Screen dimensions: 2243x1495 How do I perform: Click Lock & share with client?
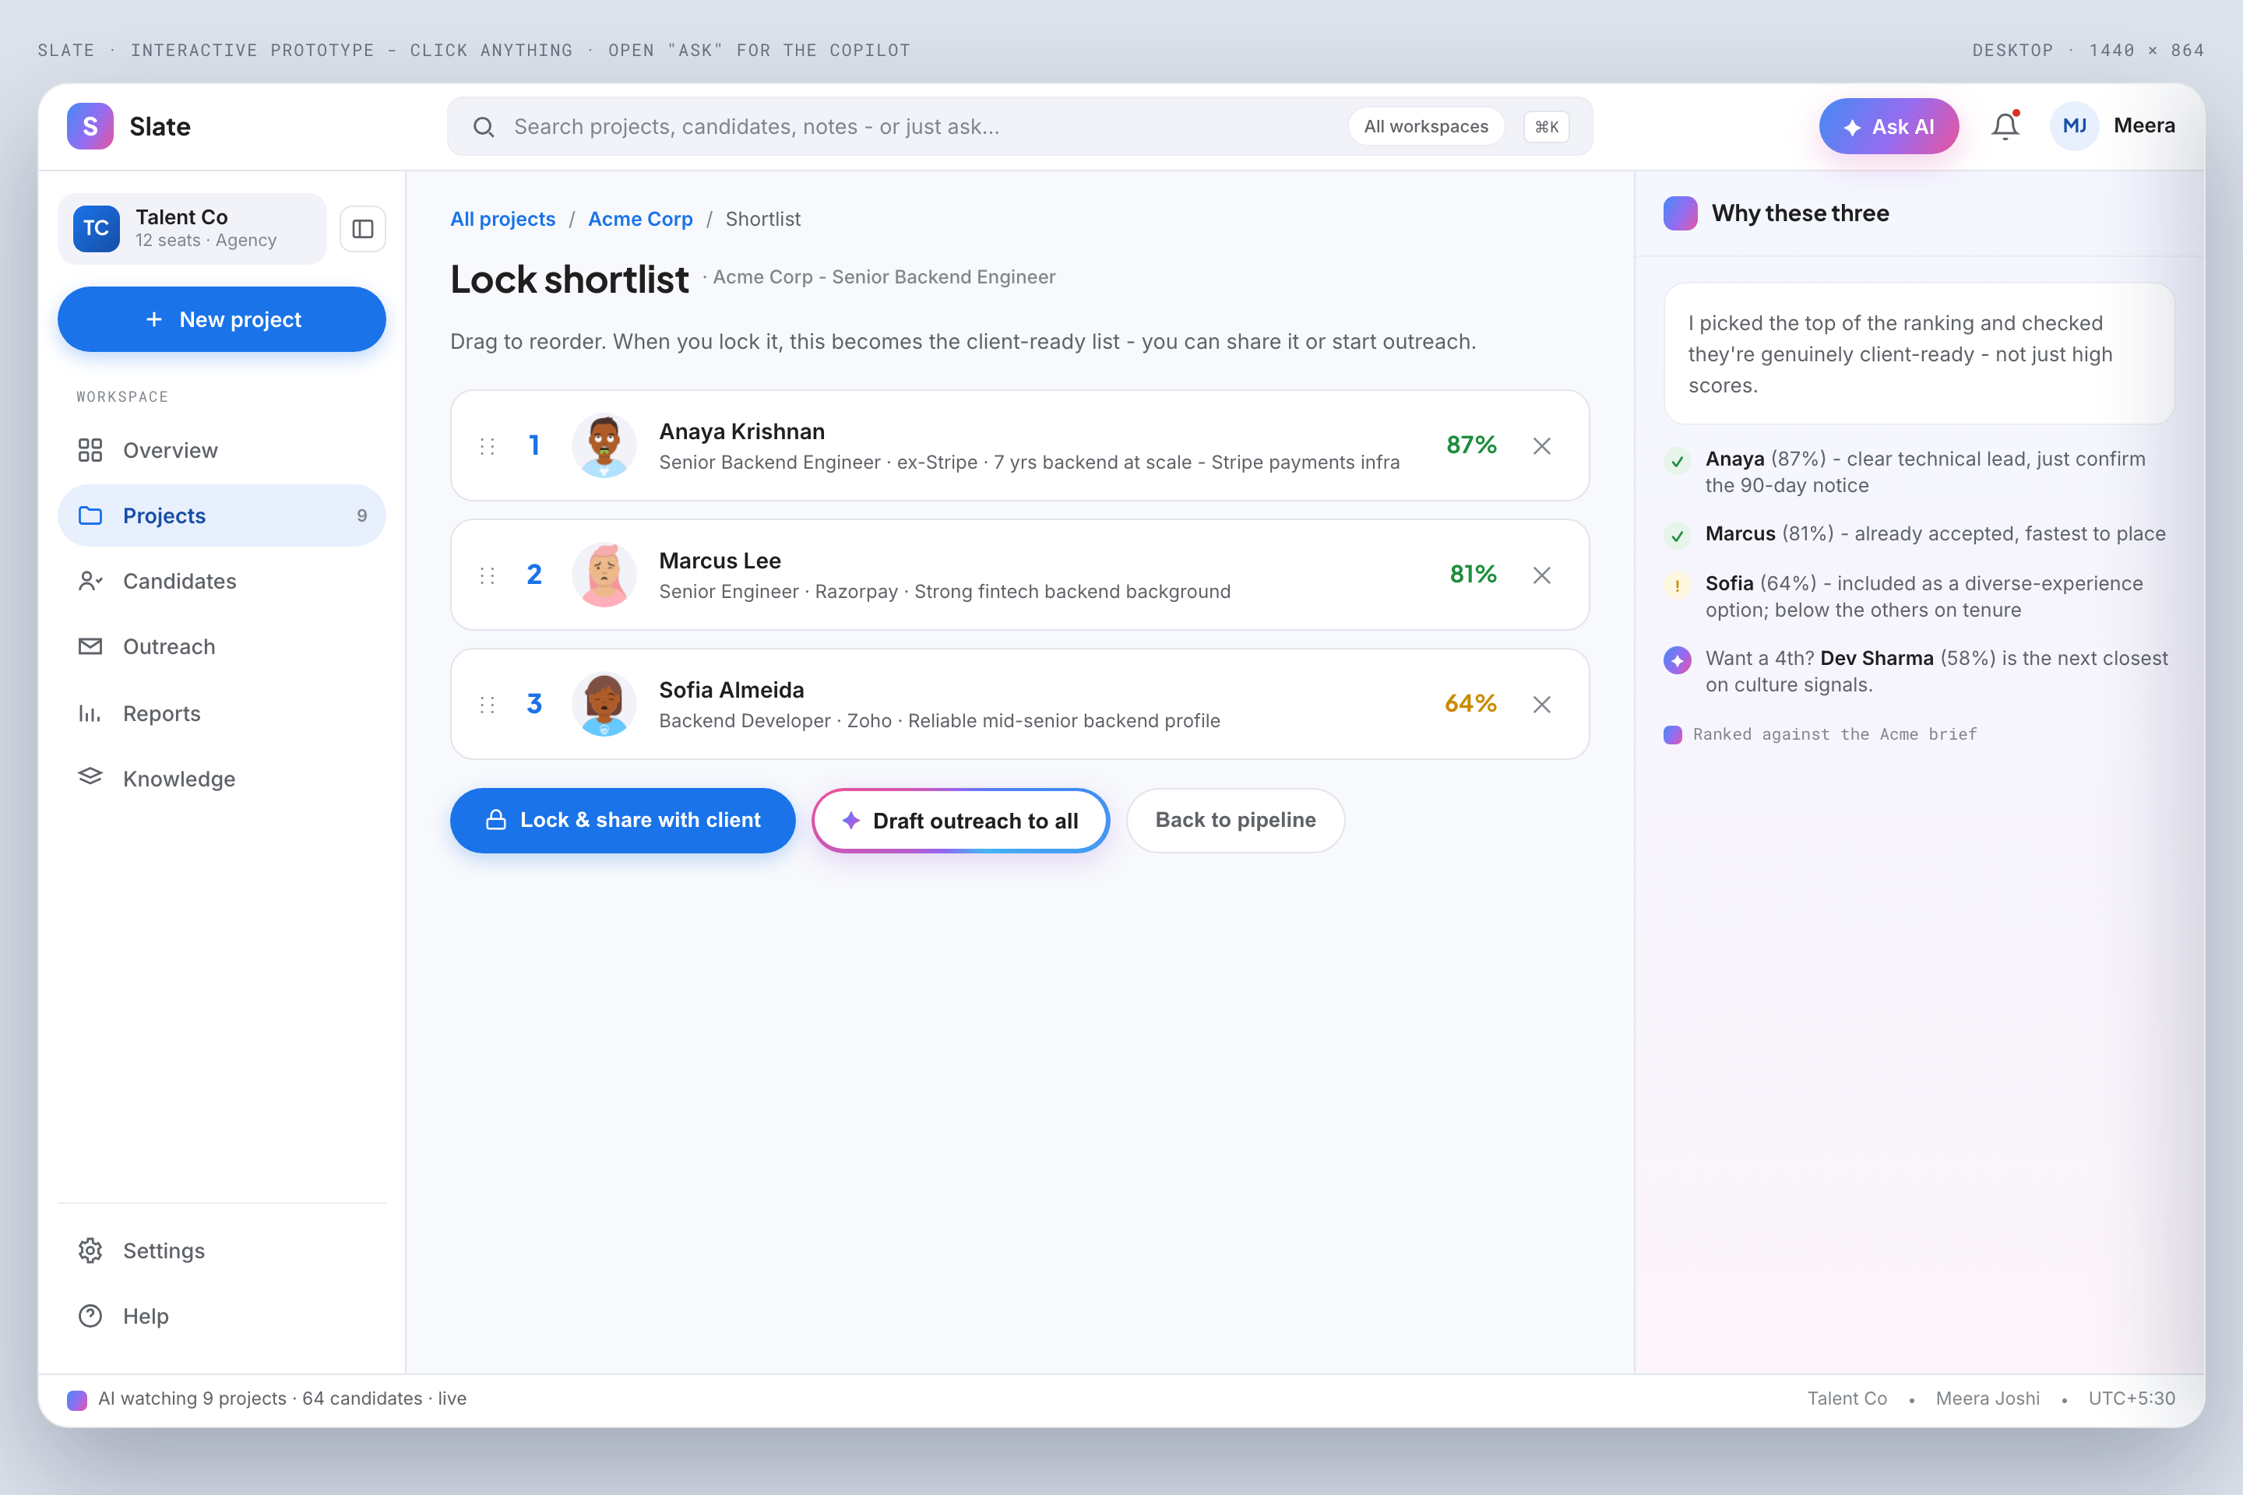[x=621, y=820]
